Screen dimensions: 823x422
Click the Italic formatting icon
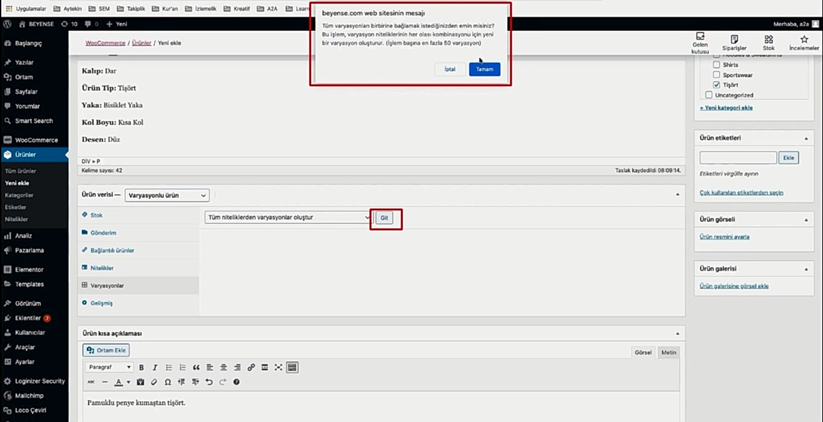[x=155, y=367]
